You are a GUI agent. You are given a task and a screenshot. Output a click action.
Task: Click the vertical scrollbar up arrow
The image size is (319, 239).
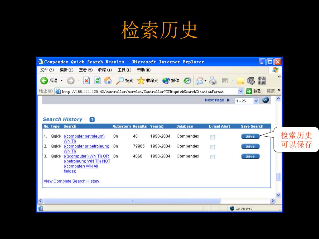pyautogui.click(x=278, y=99)
